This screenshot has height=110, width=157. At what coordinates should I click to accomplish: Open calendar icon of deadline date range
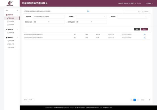click(x=77, y=22)
